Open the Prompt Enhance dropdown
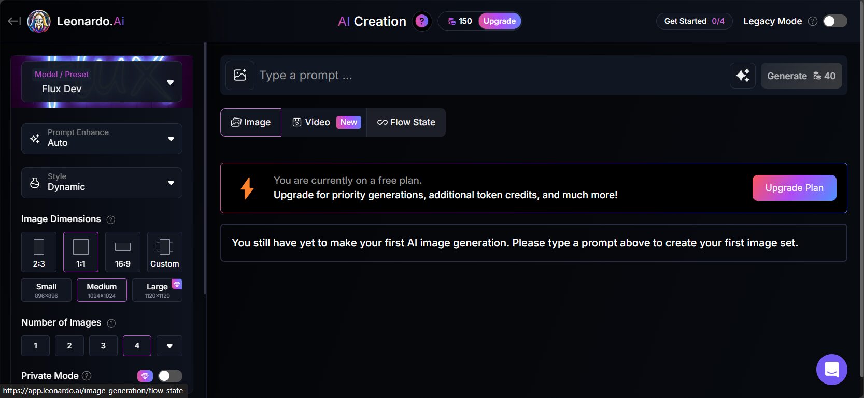This screenshot has width=864, height=398. (x=102, y=139)
